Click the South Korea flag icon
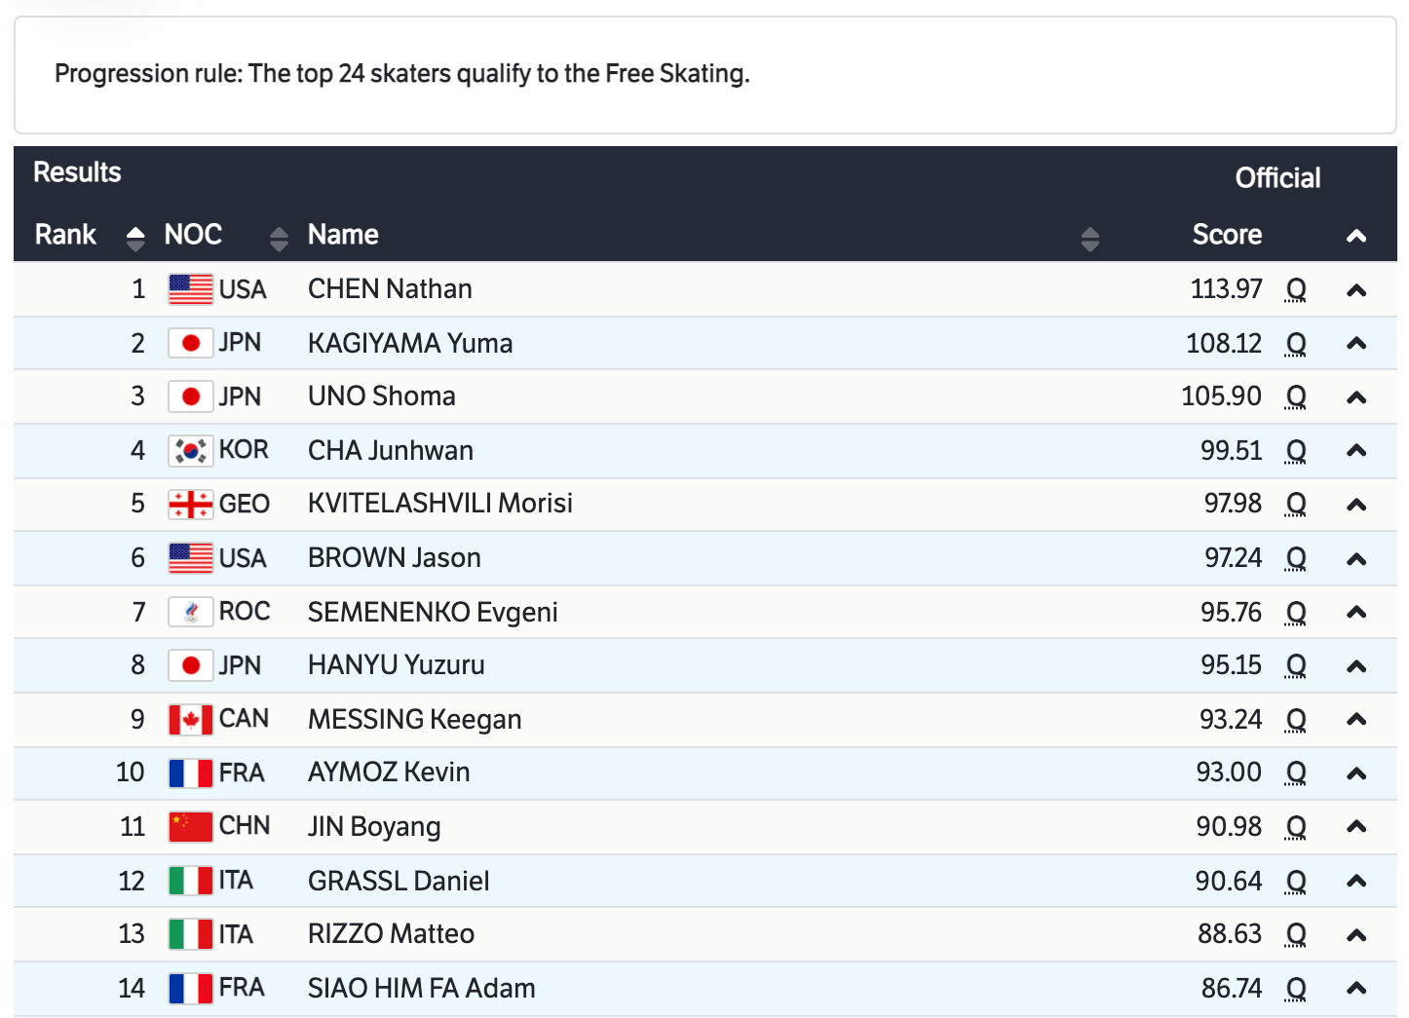Image resolution: width=1409 pixels, height=1018 pixels. tap(190, 450)
